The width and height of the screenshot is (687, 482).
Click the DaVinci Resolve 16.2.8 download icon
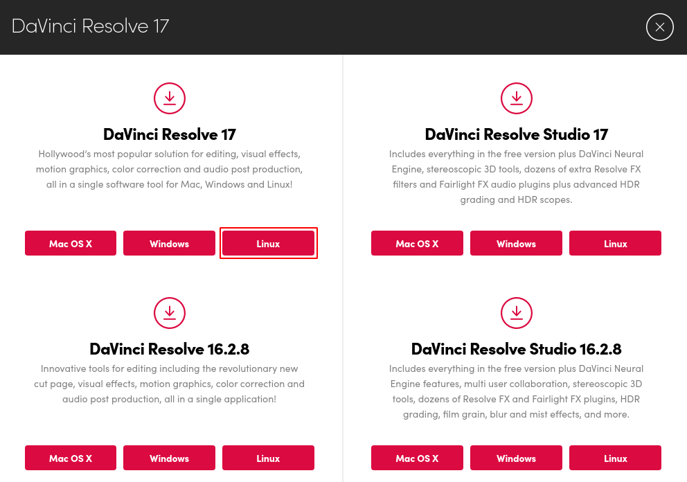coord(170,312)
